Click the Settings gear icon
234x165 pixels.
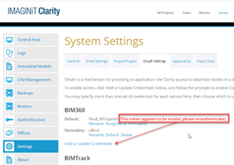click(9, 146)
